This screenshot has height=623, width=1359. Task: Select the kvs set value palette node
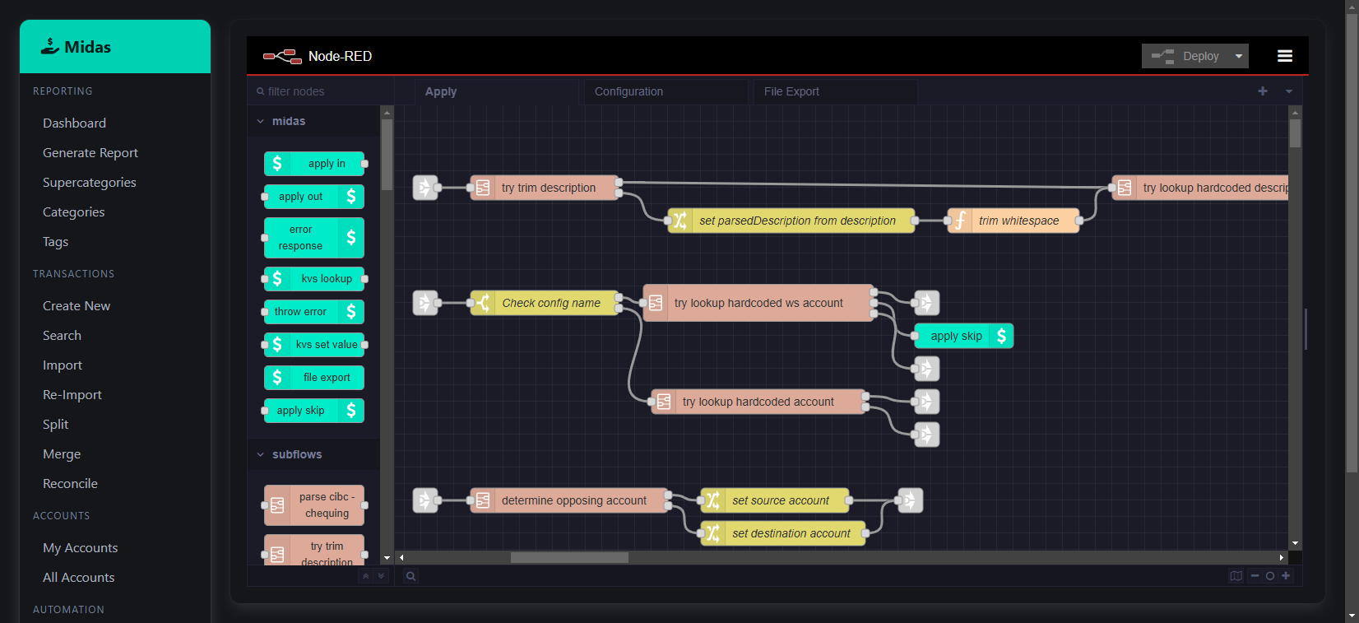click(x=314, y=345)
